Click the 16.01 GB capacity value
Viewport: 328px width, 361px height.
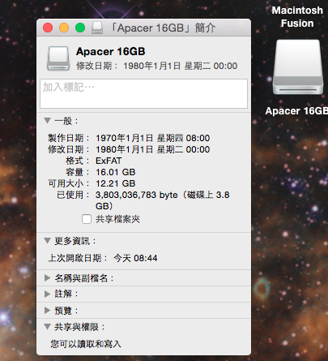point(116,172)
